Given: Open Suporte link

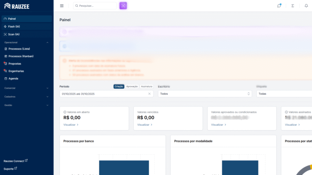Looking at the screenshot, I should (10, 169).
